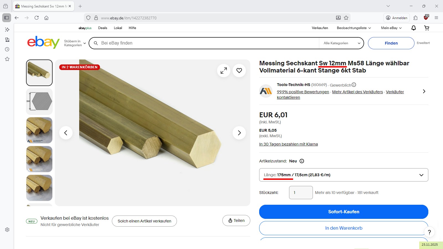Open the eBay shopping cart
Screen dimensions: 443x249
(427, 28)
